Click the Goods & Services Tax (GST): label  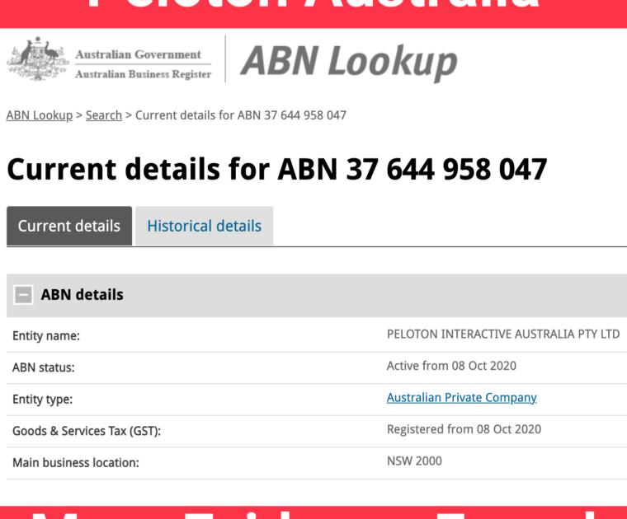[87, 431]
